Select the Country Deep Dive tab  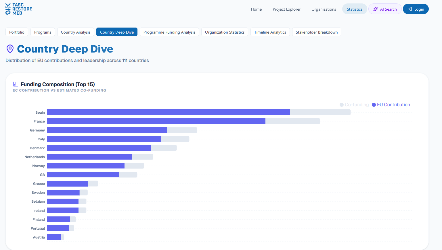pos(117,32)
